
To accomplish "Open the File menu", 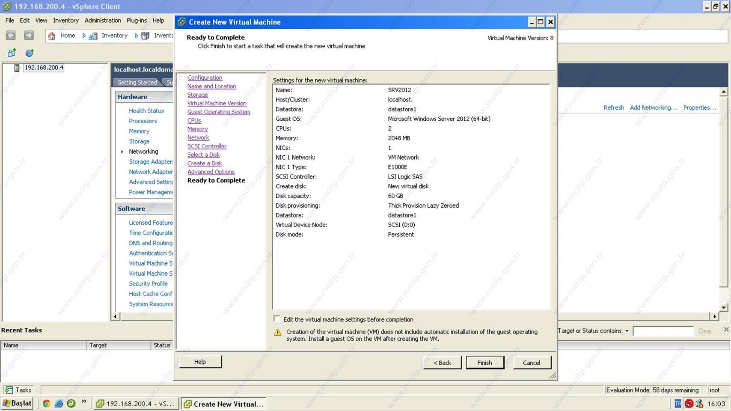I will tap(10, 20).
